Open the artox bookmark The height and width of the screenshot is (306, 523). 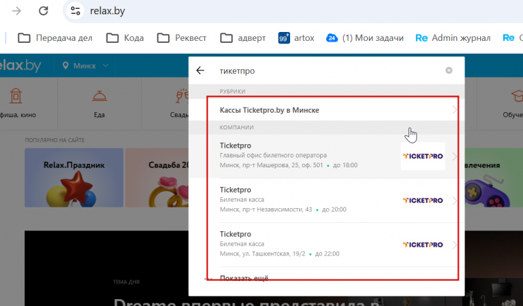pos(296,38)
